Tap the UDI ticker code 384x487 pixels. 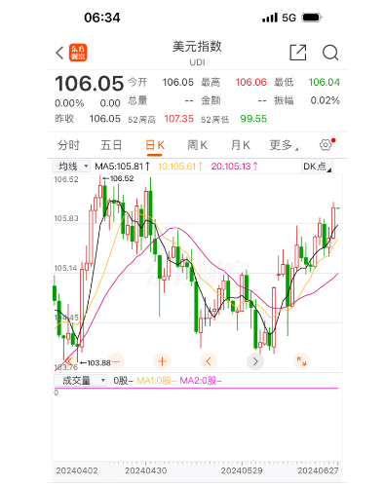pos(197,62)
